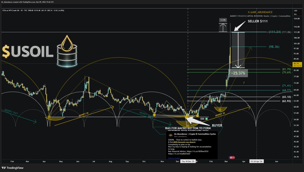This screenshot has height=172, width=304.
Task: Click the (98.36) price level label
Action: point(275,47)
